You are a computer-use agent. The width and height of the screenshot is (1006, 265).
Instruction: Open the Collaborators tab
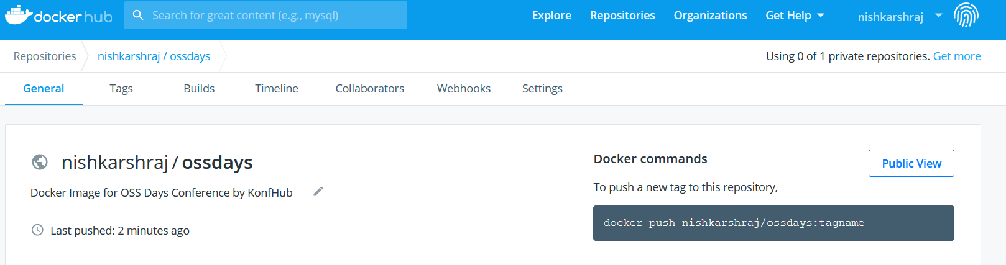click(370, 89)
